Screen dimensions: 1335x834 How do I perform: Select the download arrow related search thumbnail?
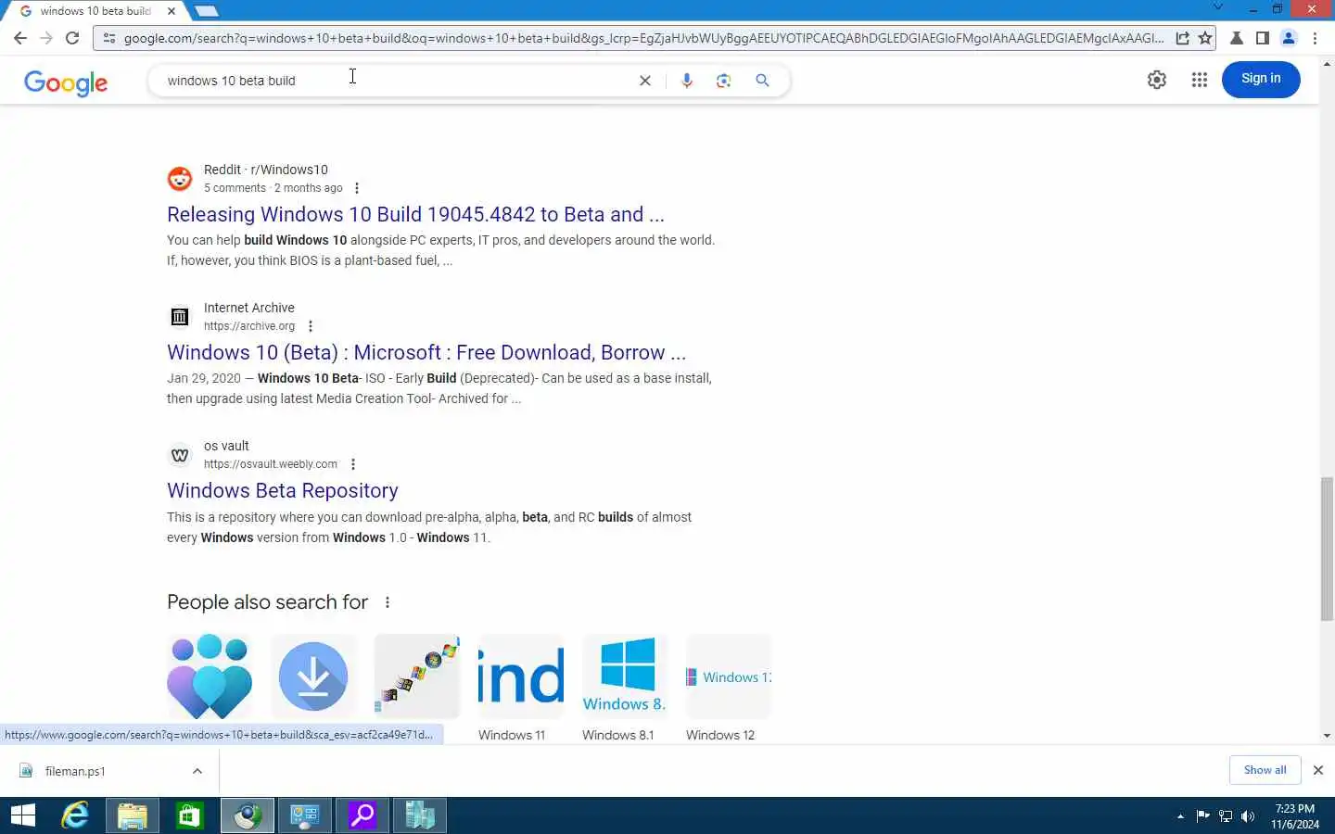313,677
